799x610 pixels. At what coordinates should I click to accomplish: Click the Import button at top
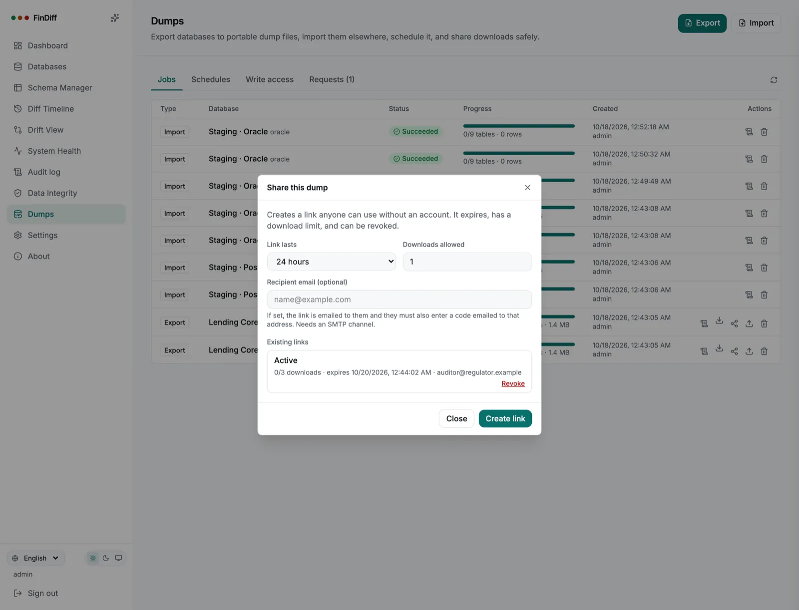pos(756,23)
